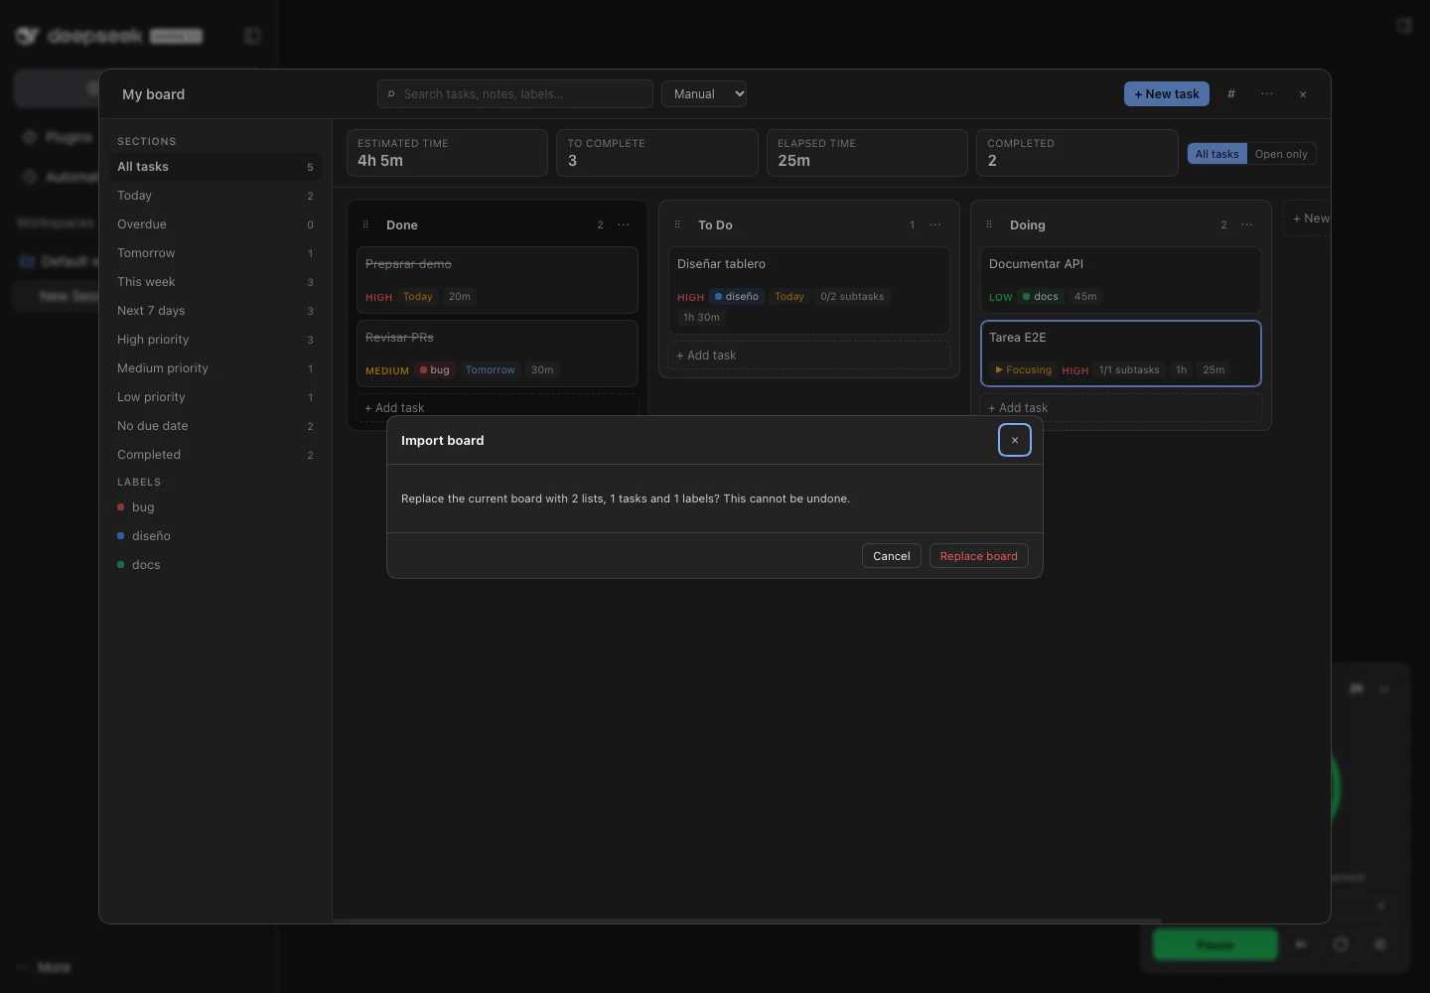Select the Completed section
1430x993 pixels.
pyautogui.click(x=214, y=455)
